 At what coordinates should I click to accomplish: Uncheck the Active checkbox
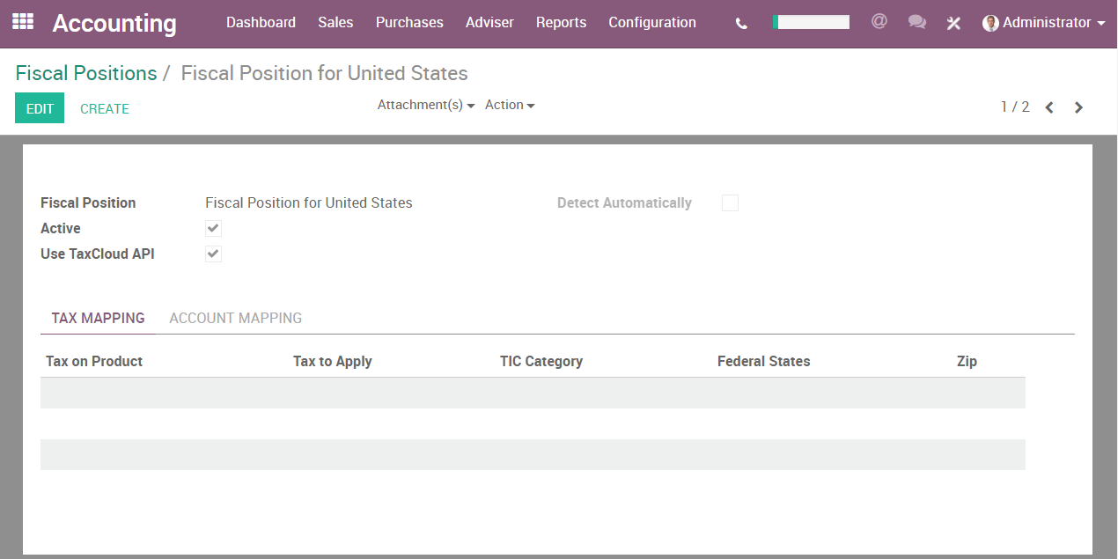(212, 228)
